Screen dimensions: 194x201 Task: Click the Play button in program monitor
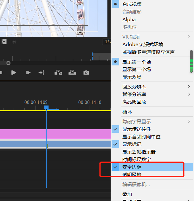14,73
